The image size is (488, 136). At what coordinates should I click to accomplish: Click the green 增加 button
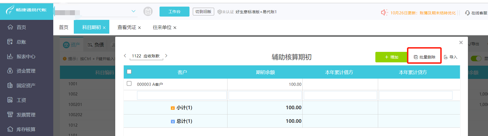[391, 57]
